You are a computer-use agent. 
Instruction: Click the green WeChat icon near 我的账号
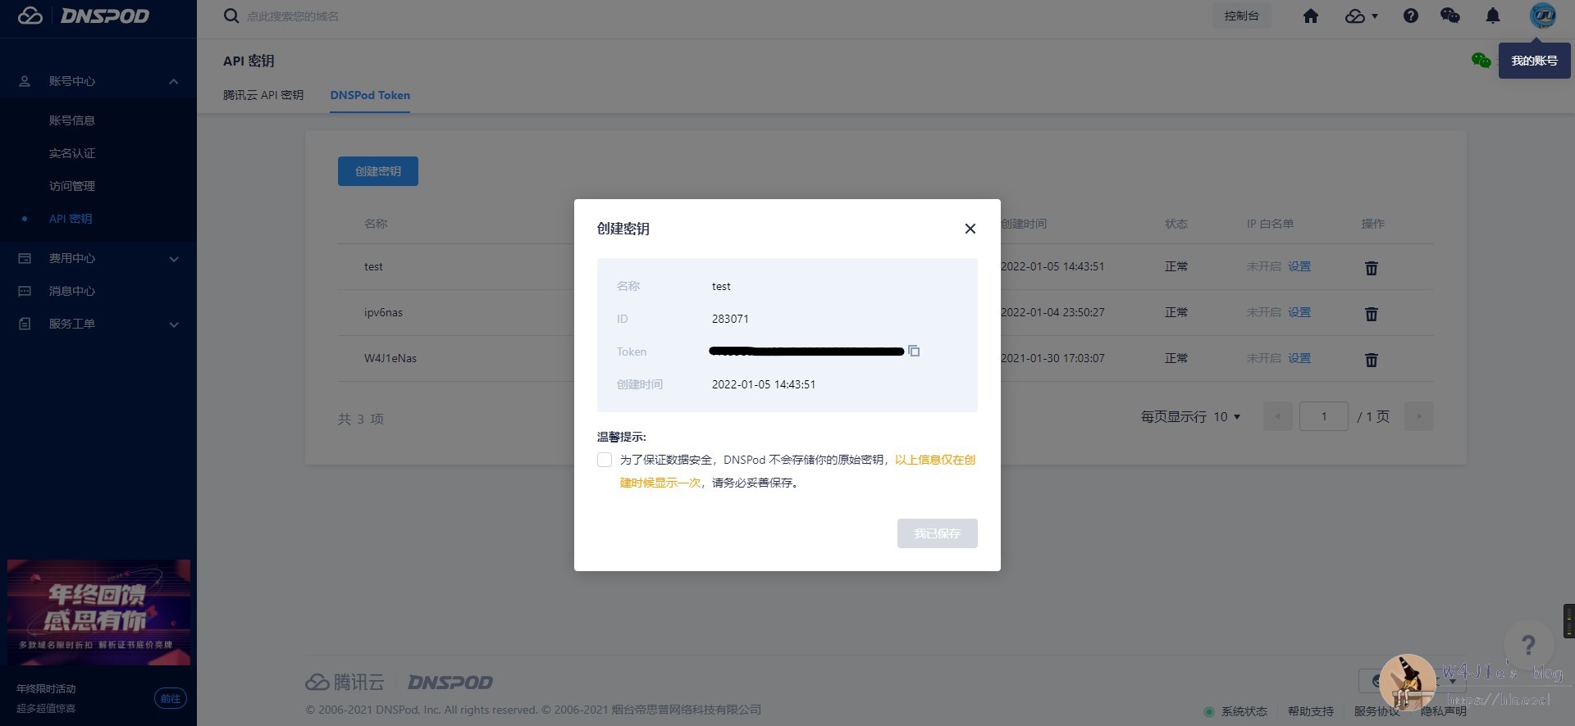1481,60
